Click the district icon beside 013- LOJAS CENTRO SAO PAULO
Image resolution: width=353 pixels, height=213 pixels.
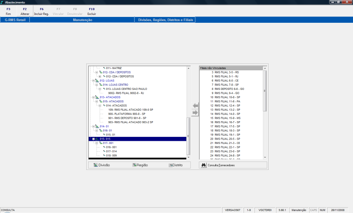coord(104,89)
